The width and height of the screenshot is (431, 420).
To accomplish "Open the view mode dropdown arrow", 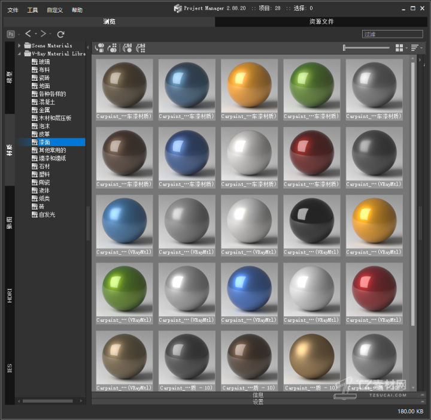I will coord(406,48).
